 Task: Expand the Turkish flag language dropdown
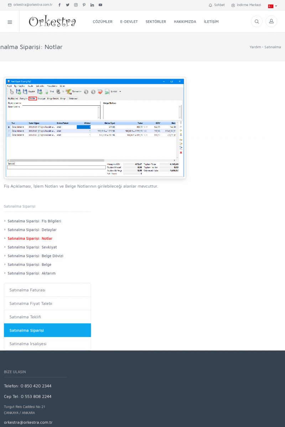[x=273, y=6]
